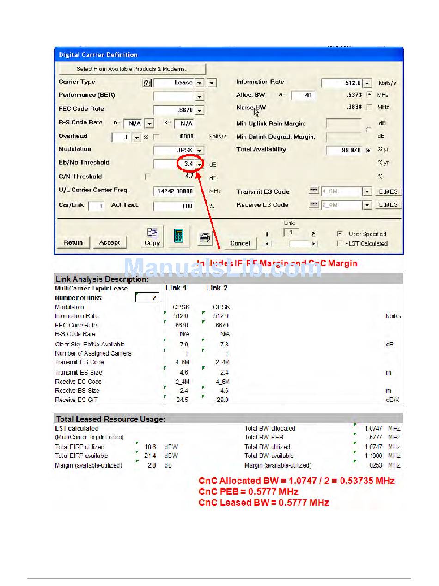Click the Act. Fact. input field
This screenshot has width=439, height=586.
(x=174, y=206)
